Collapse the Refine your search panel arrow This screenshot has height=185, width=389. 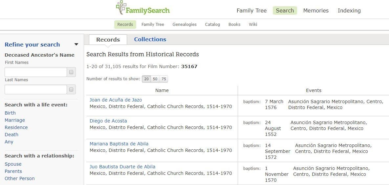(x=76, y=45)
